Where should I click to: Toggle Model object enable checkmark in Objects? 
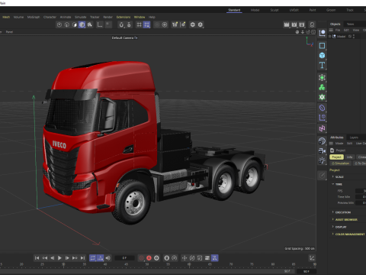coord(350,37)
